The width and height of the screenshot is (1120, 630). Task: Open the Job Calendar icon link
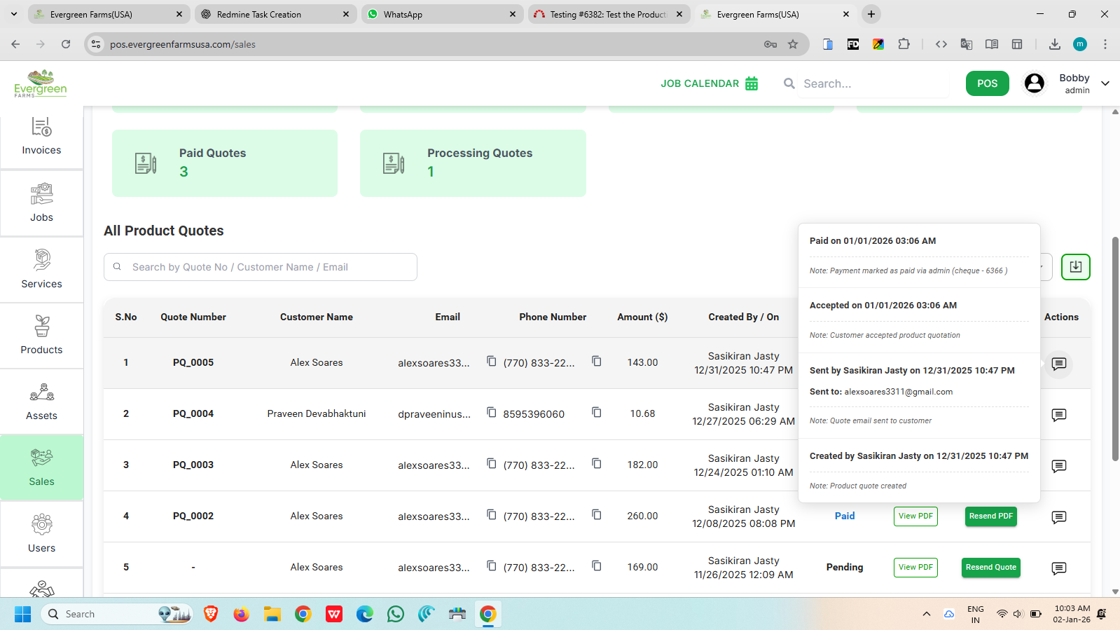pos(751,83)
